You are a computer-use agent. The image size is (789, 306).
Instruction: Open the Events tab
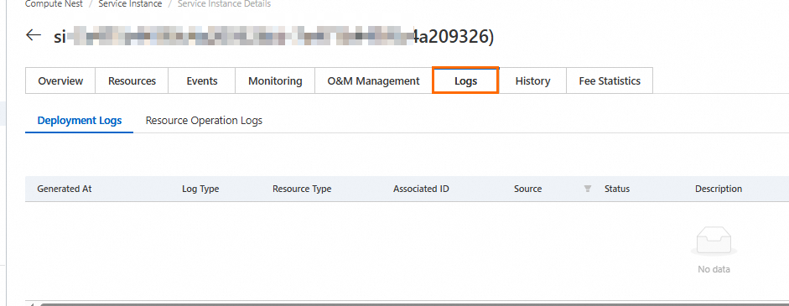coord(202,81)
